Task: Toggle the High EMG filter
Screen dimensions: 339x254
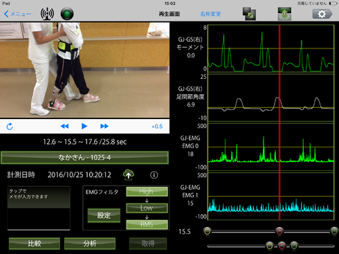Action: click(147, 192)
